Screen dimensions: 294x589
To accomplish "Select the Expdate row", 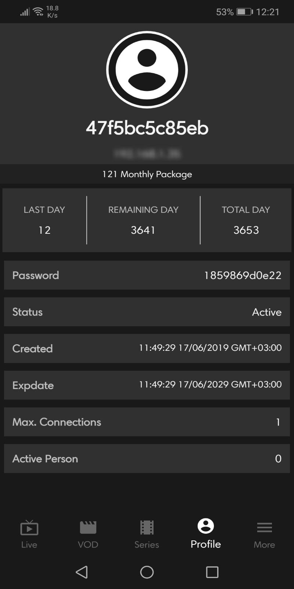I will point(147,385).
